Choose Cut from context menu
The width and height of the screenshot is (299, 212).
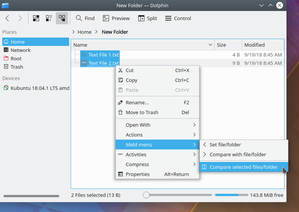[157, 70]
